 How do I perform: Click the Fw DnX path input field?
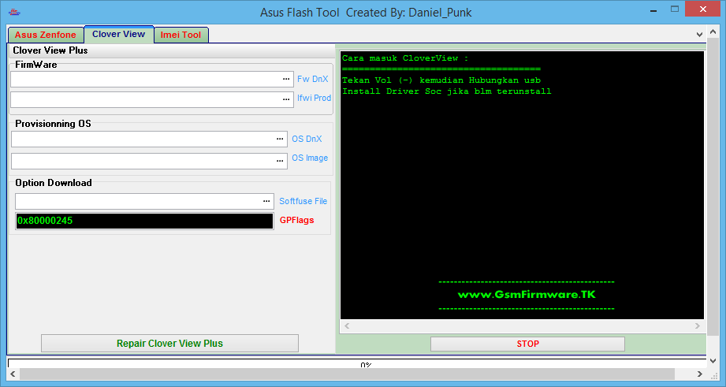[x=152, y=79]
